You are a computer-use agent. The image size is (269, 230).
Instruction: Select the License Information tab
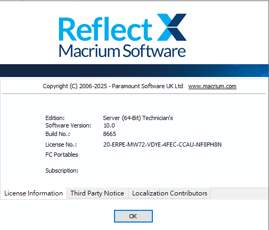[34, 193]
